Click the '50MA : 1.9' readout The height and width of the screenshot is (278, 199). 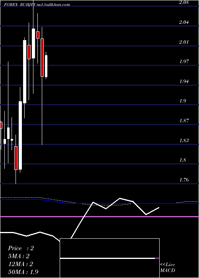point(23,272)
